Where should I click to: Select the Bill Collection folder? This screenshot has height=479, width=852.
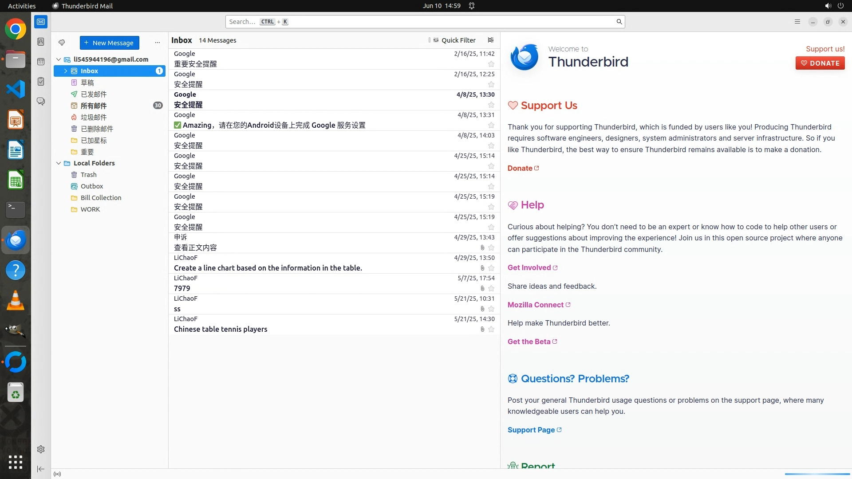101,198
